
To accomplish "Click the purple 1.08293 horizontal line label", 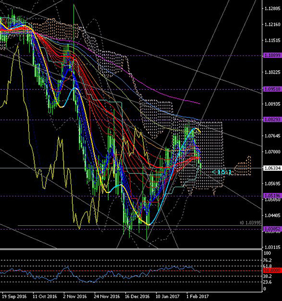I will coord(272,120).
